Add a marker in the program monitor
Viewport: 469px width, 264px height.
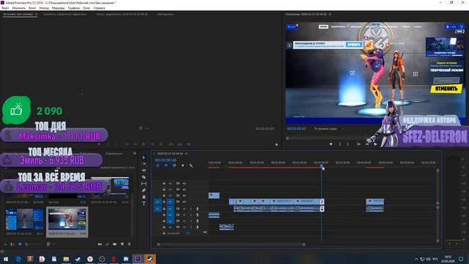pos(330,144)
